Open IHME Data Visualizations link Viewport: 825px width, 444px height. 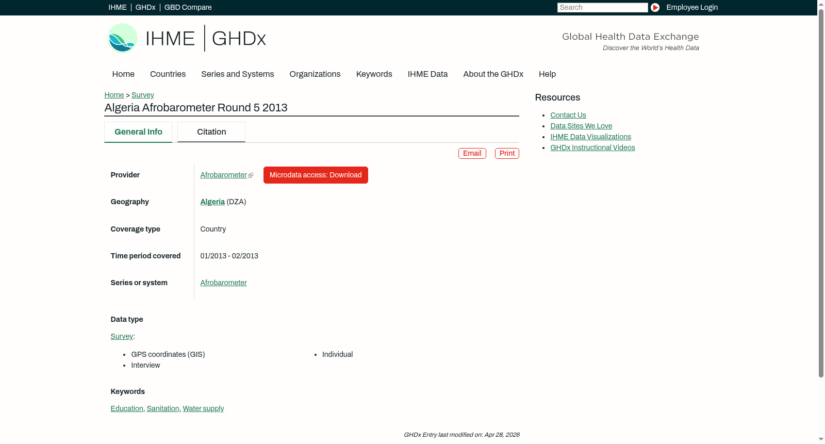(x=590, y=137)
